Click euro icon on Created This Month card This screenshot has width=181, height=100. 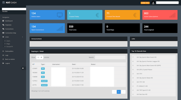(135, 15)
